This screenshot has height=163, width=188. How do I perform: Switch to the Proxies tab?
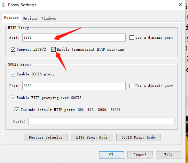(11, 18)
